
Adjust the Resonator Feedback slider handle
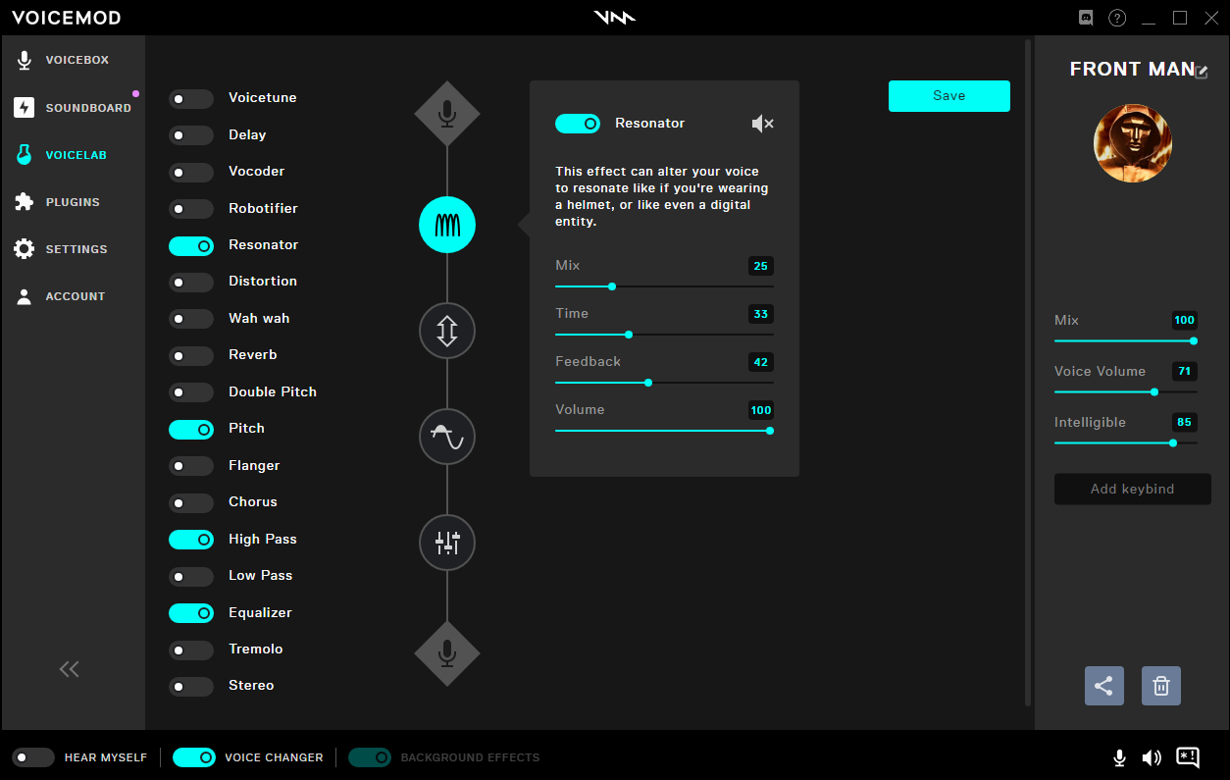tap(648, 383)
